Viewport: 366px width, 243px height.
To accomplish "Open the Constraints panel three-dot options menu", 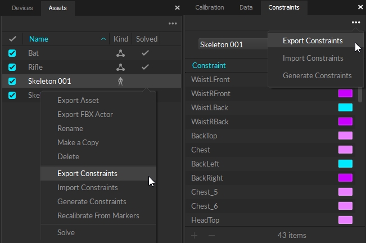I will click(356, 22).
